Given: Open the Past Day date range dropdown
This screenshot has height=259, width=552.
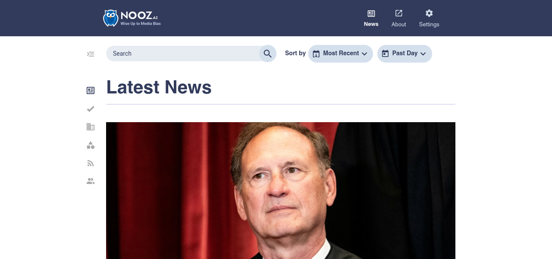Looking at the screenshot, I should click(x=405, y=54).
